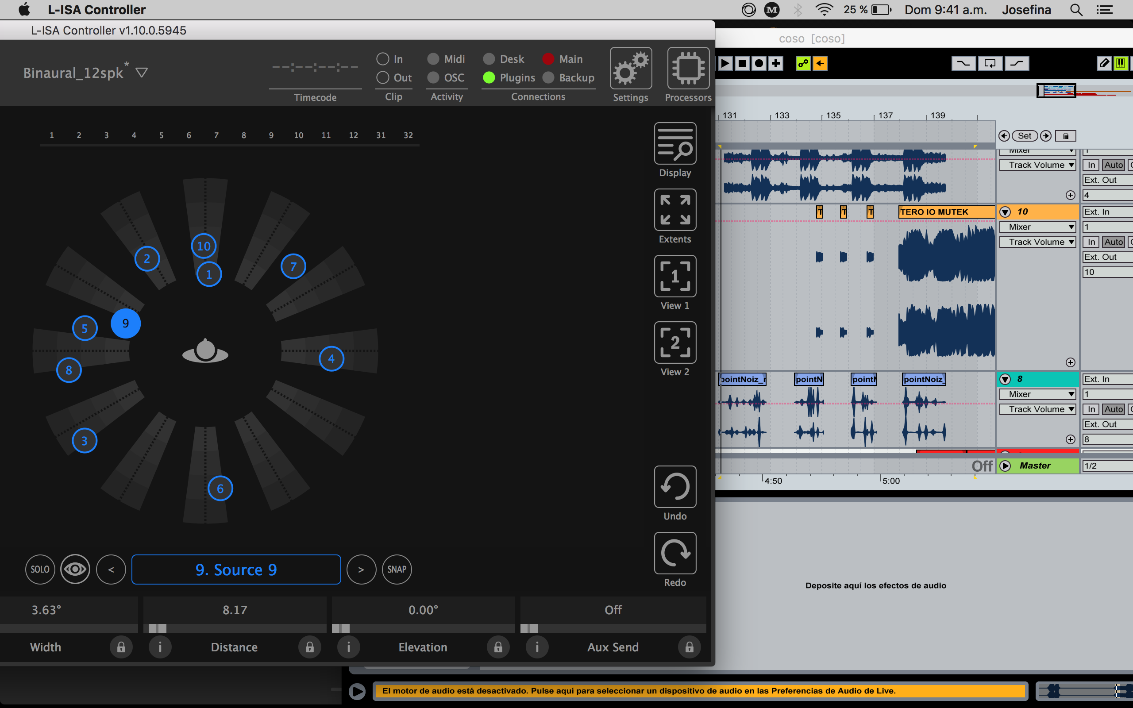Go to the next source arrow button

pyautogui.click(x=361, y=569)
